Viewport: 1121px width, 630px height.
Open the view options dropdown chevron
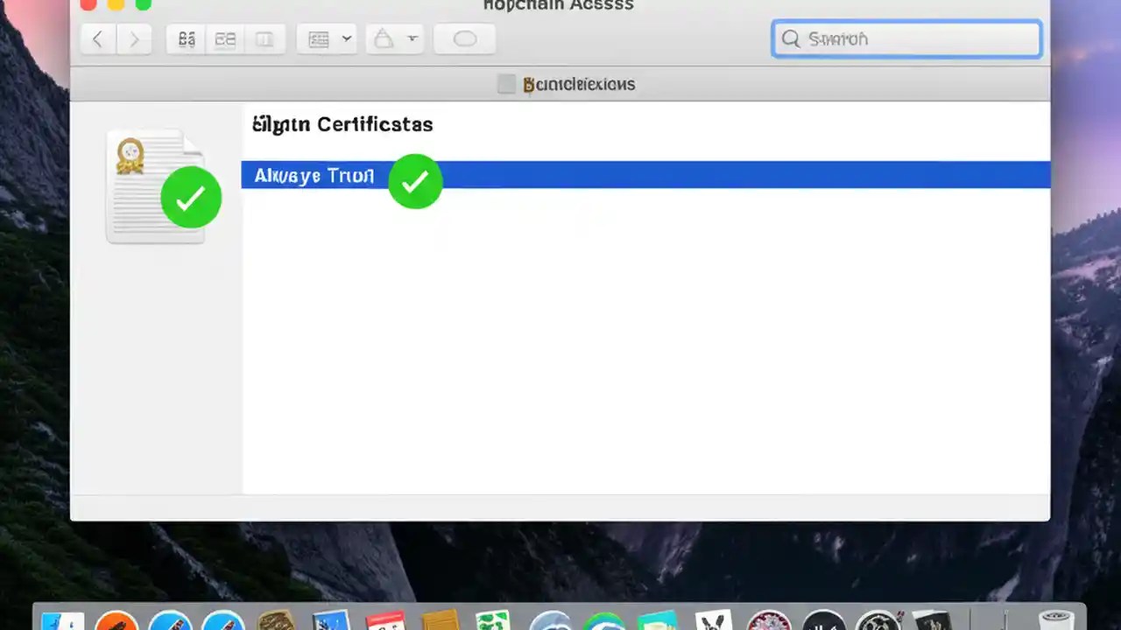click(347, 38)
